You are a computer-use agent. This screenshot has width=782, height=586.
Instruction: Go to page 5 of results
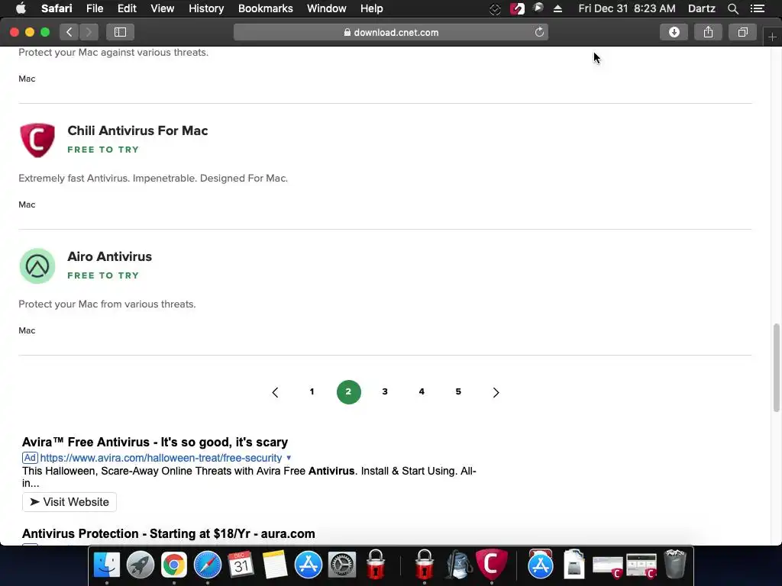coord(458,391)
